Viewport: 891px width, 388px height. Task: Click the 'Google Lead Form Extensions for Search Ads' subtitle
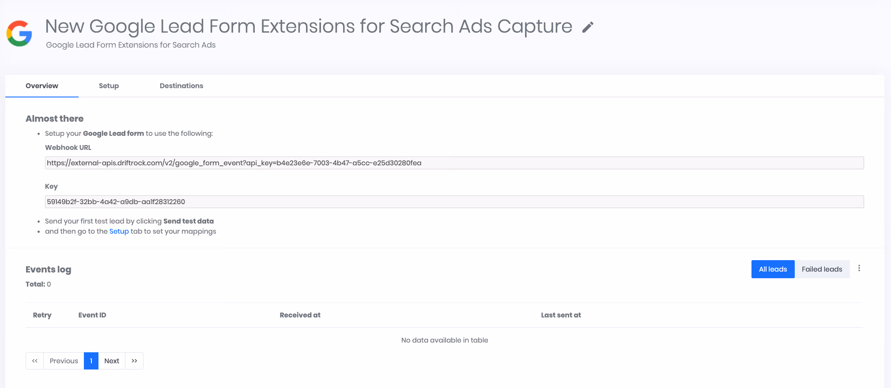(131, 45)
